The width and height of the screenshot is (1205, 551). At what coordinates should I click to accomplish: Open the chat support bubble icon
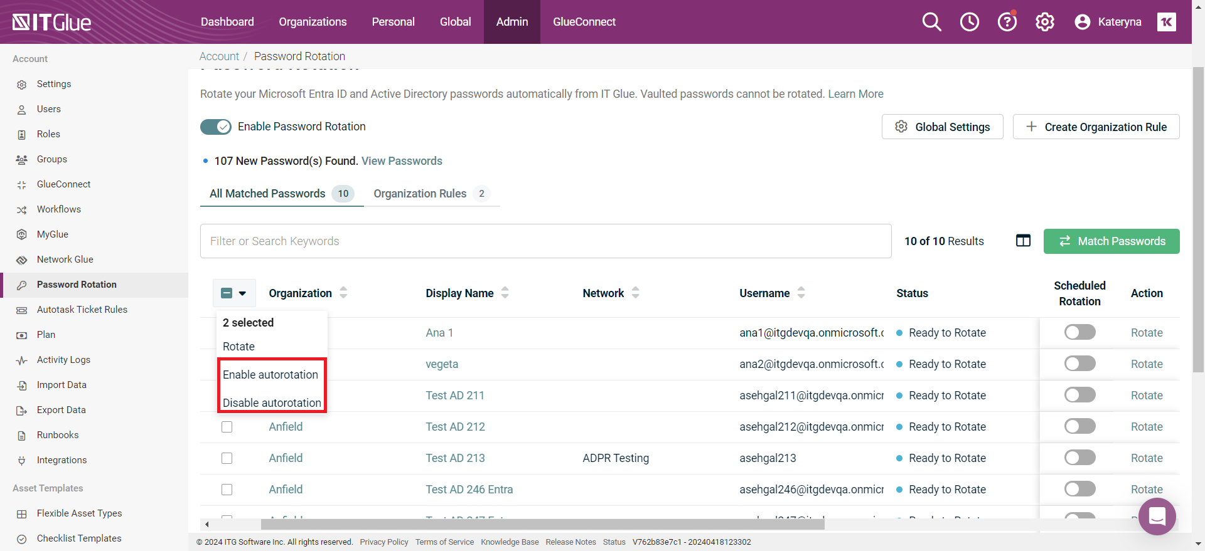click(1157, 516)
